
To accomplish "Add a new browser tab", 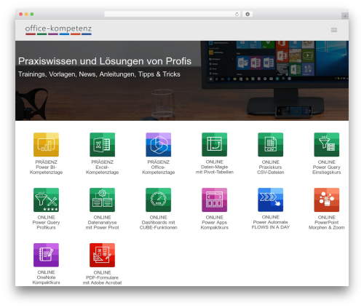I will click(345, 16).
